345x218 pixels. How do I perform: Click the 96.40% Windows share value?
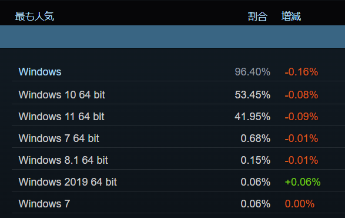pyautogui.click(x=252, y=72)
